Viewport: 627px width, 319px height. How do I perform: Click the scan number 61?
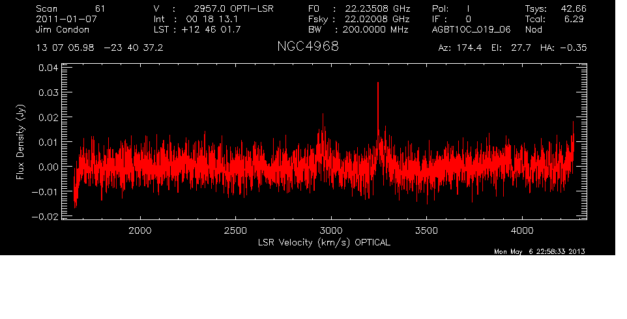click(100, 8)
